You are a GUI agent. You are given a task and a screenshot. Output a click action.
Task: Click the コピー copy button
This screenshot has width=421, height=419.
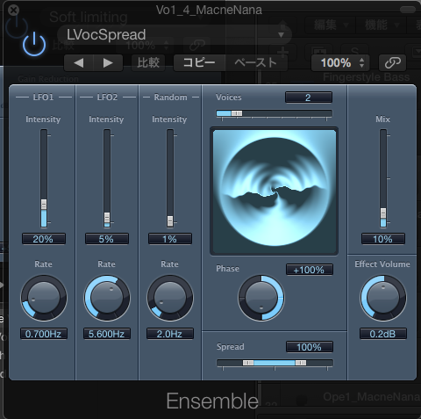[x=199, y=62]
